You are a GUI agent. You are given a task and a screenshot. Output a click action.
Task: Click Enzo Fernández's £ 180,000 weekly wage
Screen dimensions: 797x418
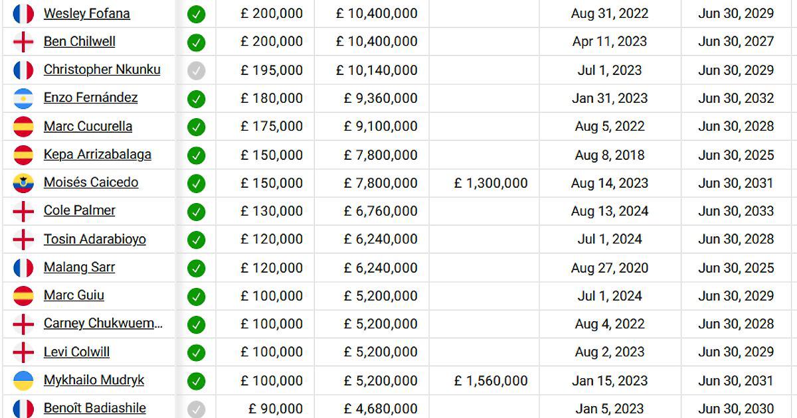(271, 98)
